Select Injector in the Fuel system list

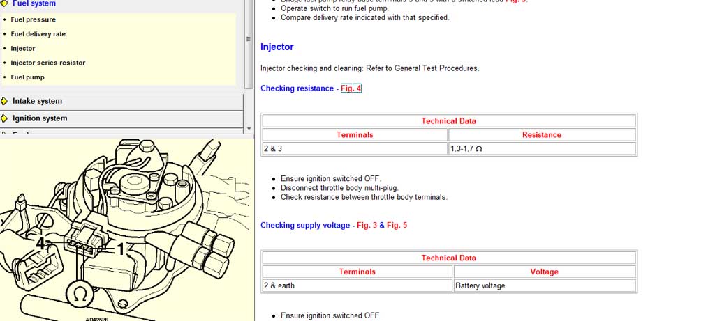point(22,49)
